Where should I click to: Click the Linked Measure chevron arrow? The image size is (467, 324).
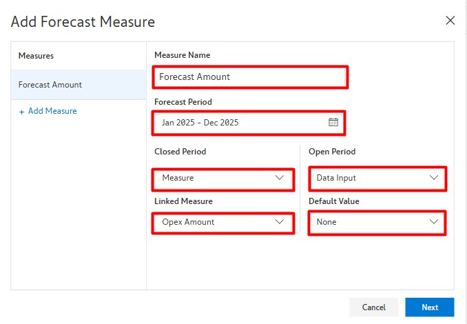(x=280, y=222)
